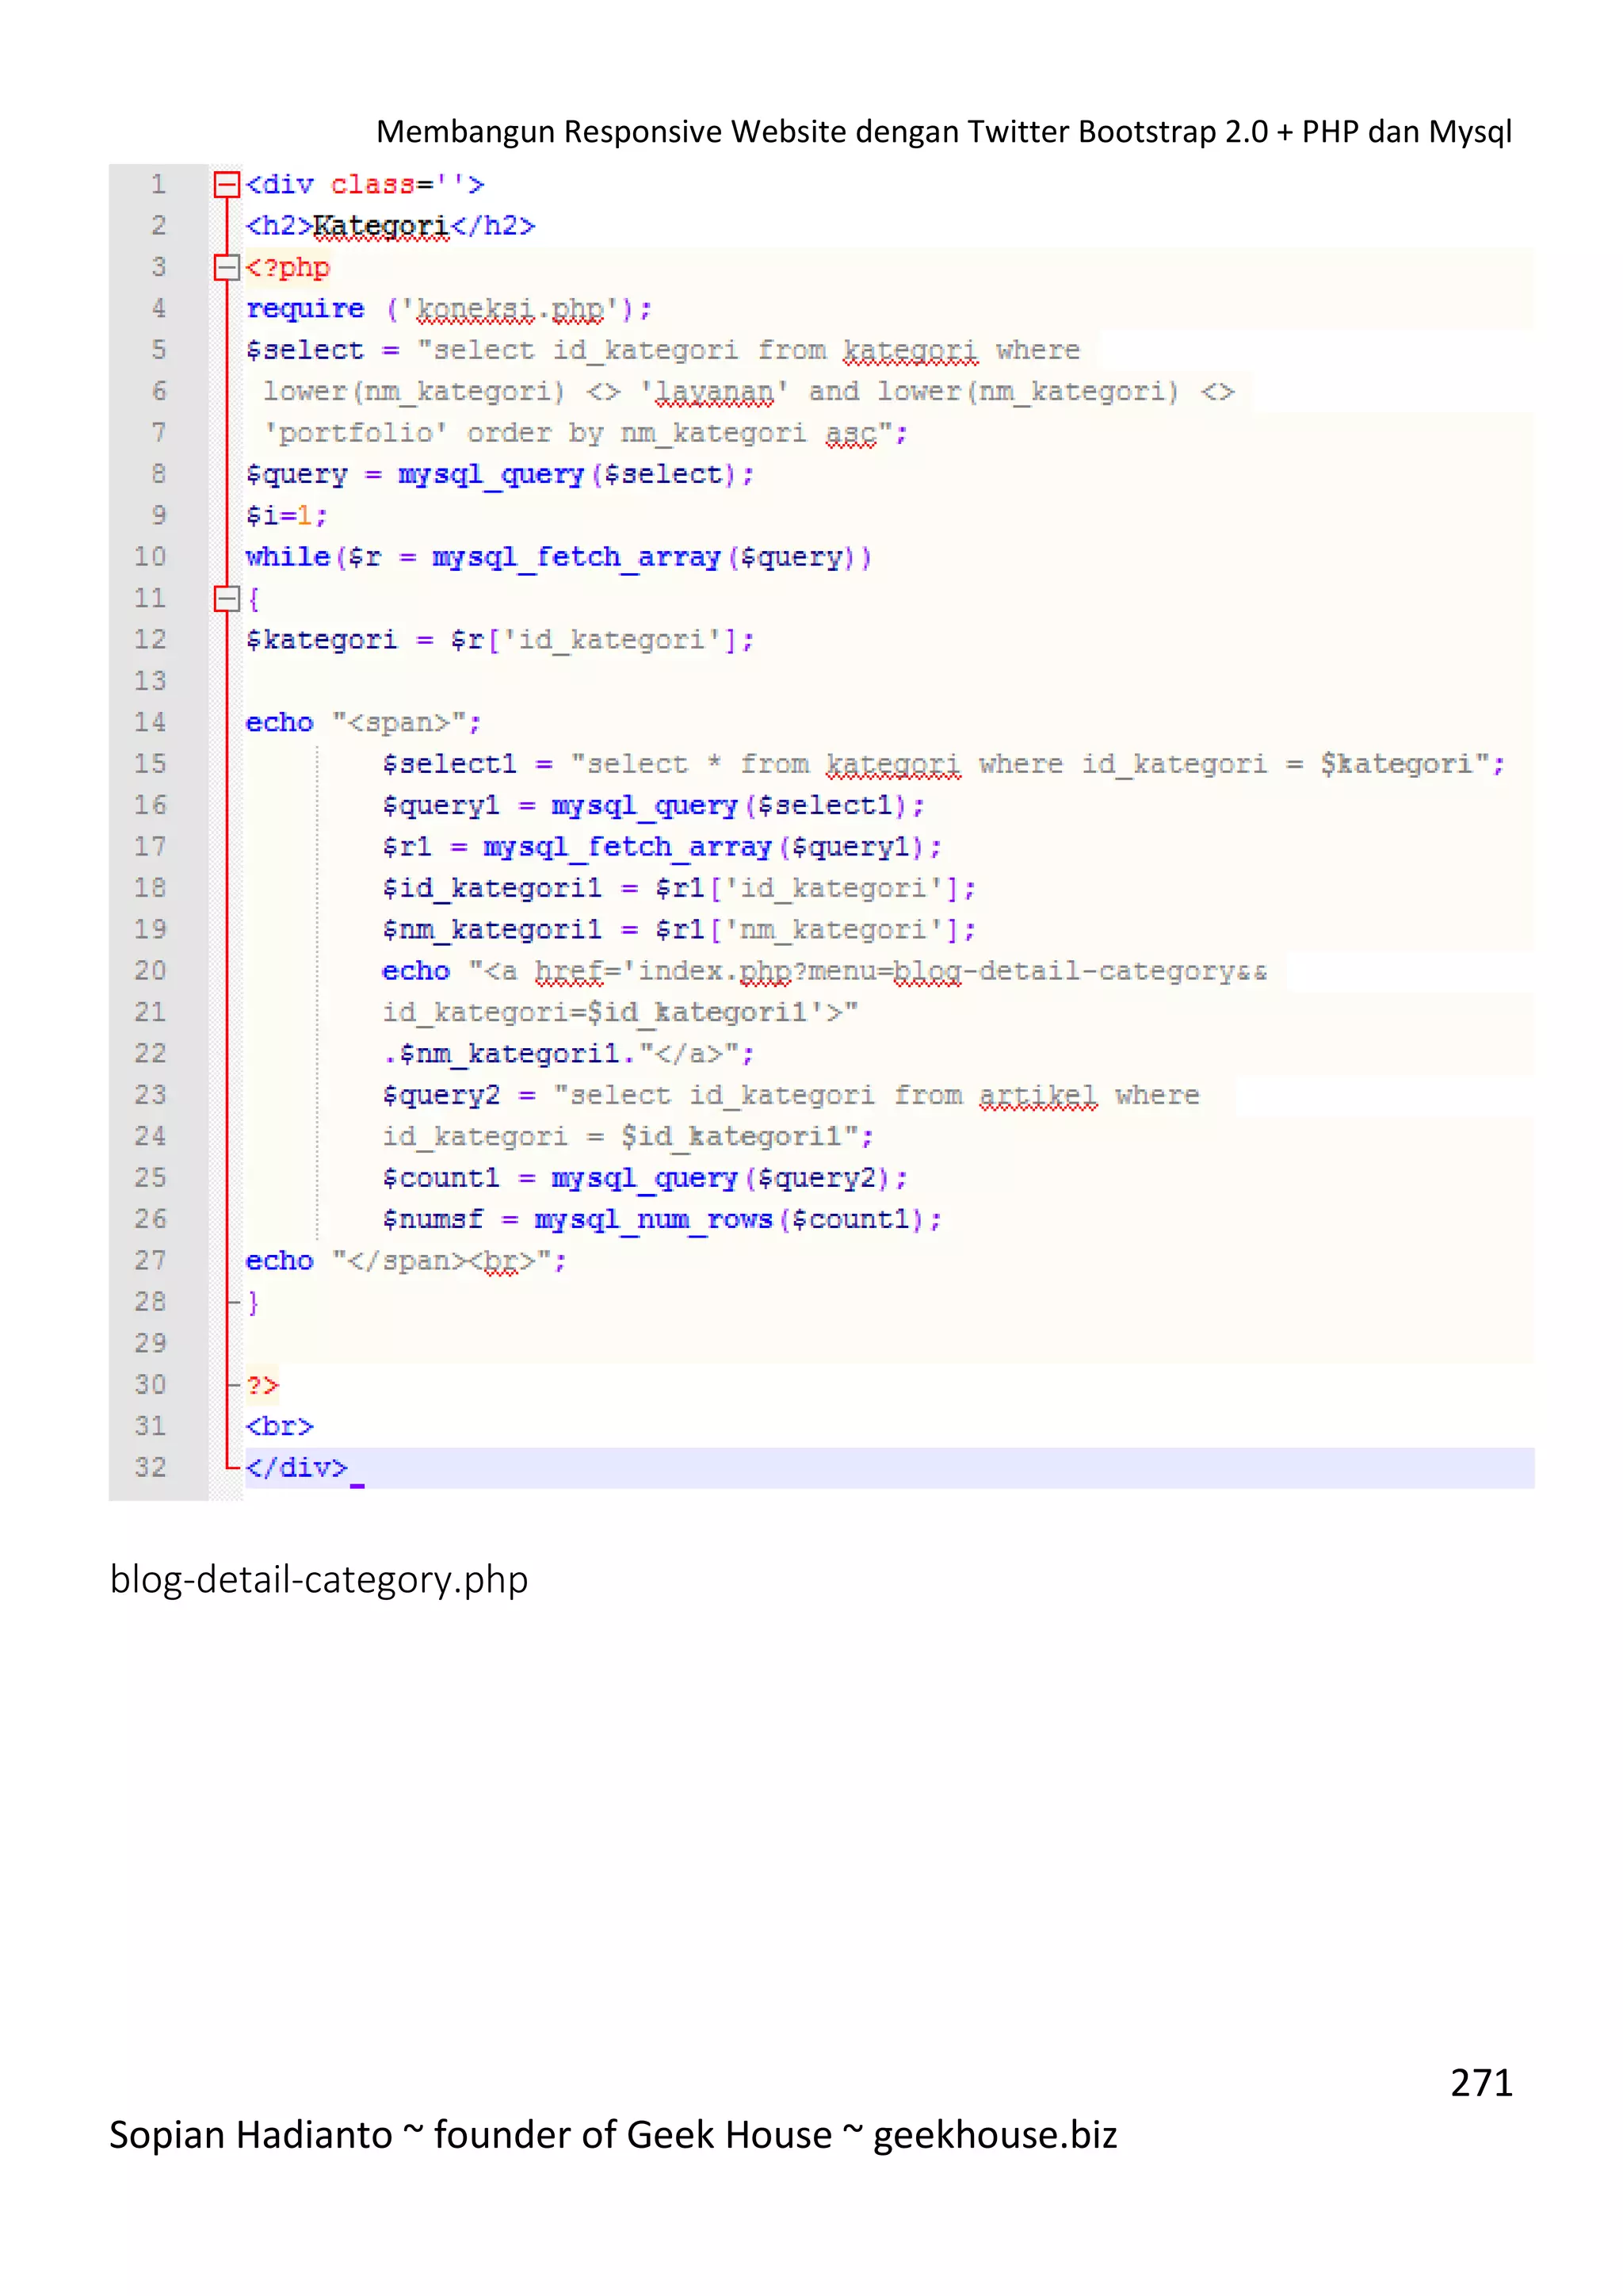Click the blog-detail-category.php caption
This screenshot has width=1623, height=2296.
click(319, 1579)
